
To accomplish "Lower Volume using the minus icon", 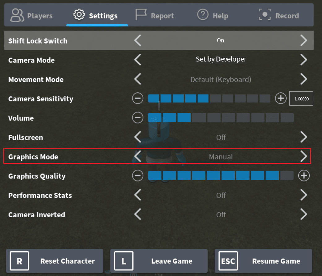I will pyautogui.click(x=138, y=118).
